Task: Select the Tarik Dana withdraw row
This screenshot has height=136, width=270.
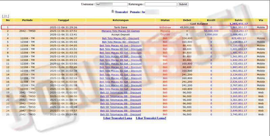Action: [x=120, y=27]
